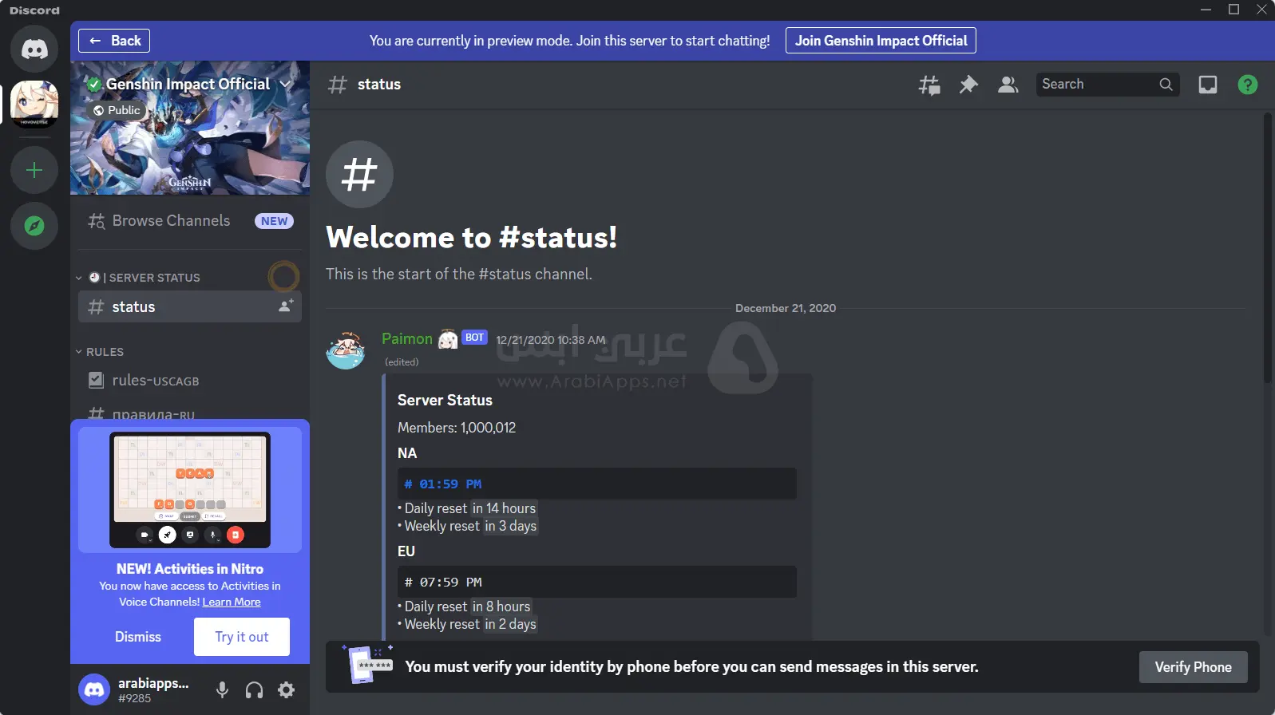Follow the Learn More link
1275x715 pixels.
click(x=232, y=602)
